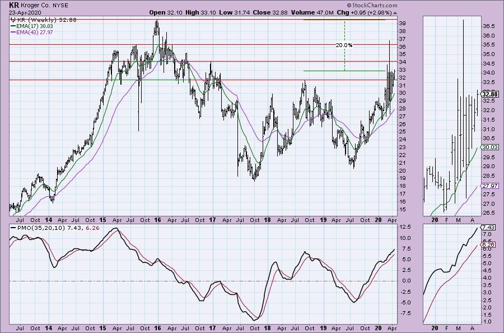Click the 6.26 PMO signal tag

click(x=488, y=245)
